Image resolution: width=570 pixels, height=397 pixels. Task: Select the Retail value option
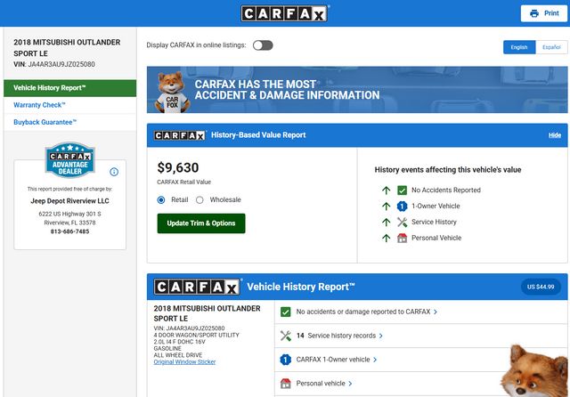[161, 199]
